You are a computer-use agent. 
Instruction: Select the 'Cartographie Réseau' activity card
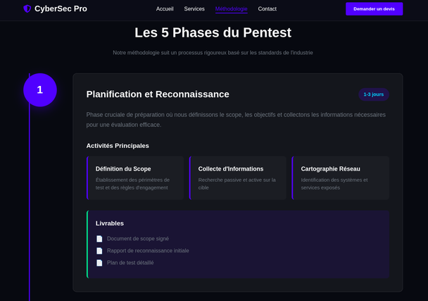pos(340,178)
